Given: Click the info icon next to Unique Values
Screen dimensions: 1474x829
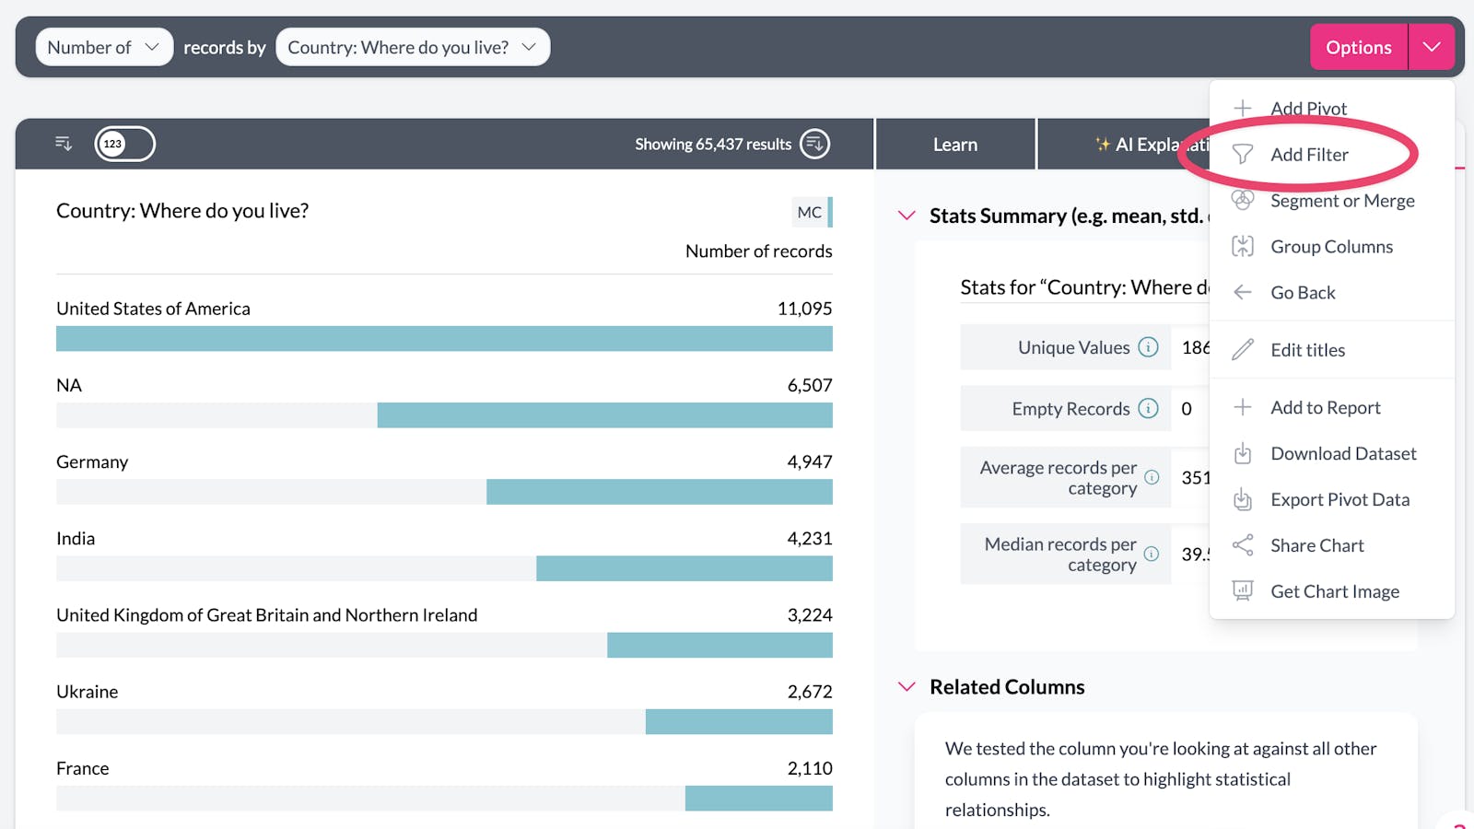Looking at the screenshot, I should coord(1148,347).
